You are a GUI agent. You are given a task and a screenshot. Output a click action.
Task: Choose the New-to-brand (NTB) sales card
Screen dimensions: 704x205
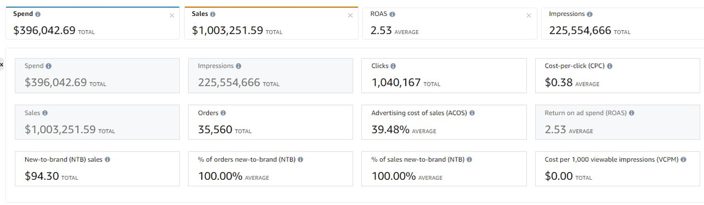pos(97,169)
